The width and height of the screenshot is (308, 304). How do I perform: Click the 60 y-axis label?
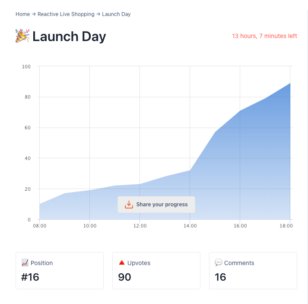28,128
